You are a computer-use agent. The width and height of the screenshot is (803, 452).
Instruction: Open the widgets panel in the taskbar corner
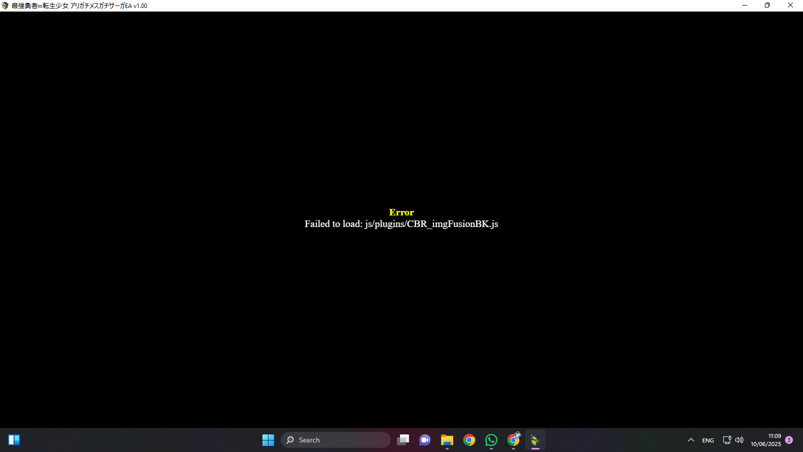pos(14,440)
